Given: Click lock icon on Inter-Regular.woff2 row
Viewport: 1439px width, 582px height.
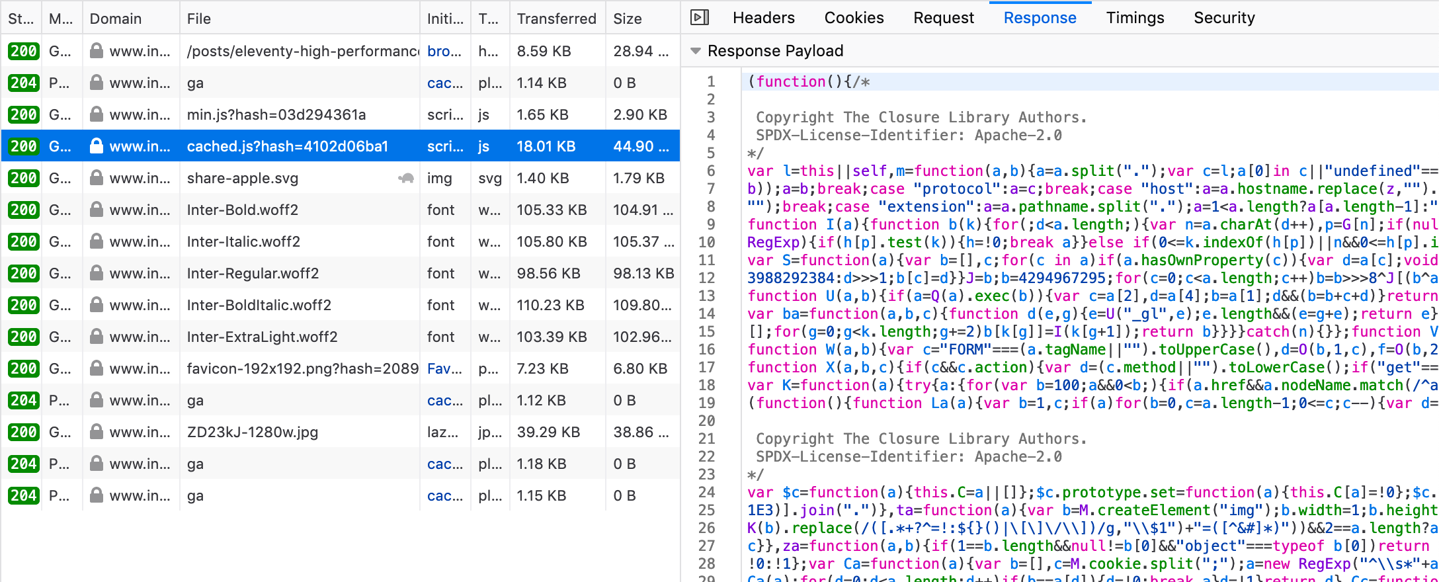Looking at the screenshot, I should (x=97, y=272).
